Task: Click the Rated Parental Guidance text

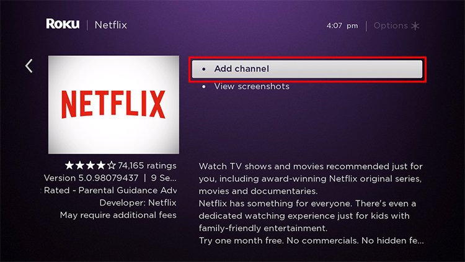Action: point(110,190)
